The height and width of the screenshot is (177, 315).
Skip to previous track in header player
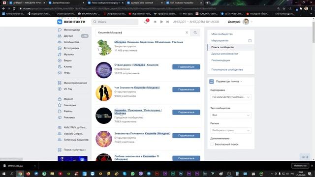point(155,22)
